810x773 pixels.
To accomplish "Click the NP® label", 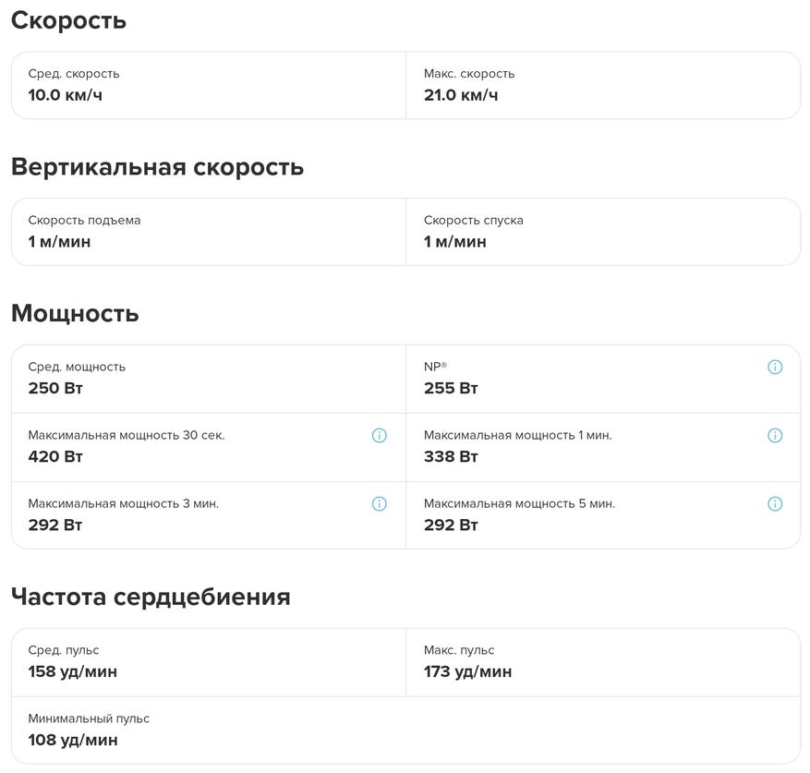I will click(435, 367).
